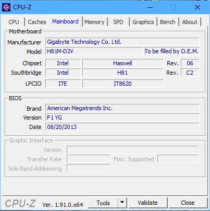Image resolution: width=210 pixels, height=211 pixels.
Task: Click the Validate button
Action: 148,203
